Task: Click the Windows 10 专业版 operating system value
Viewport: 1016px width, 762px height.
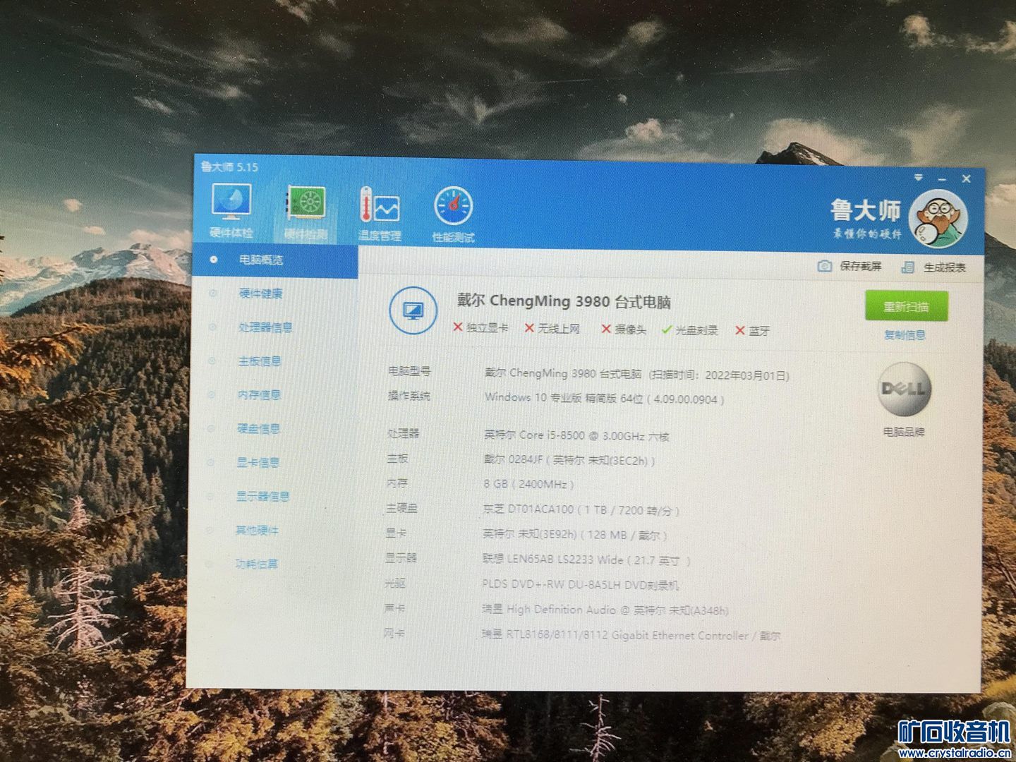Action: [604, 399]
